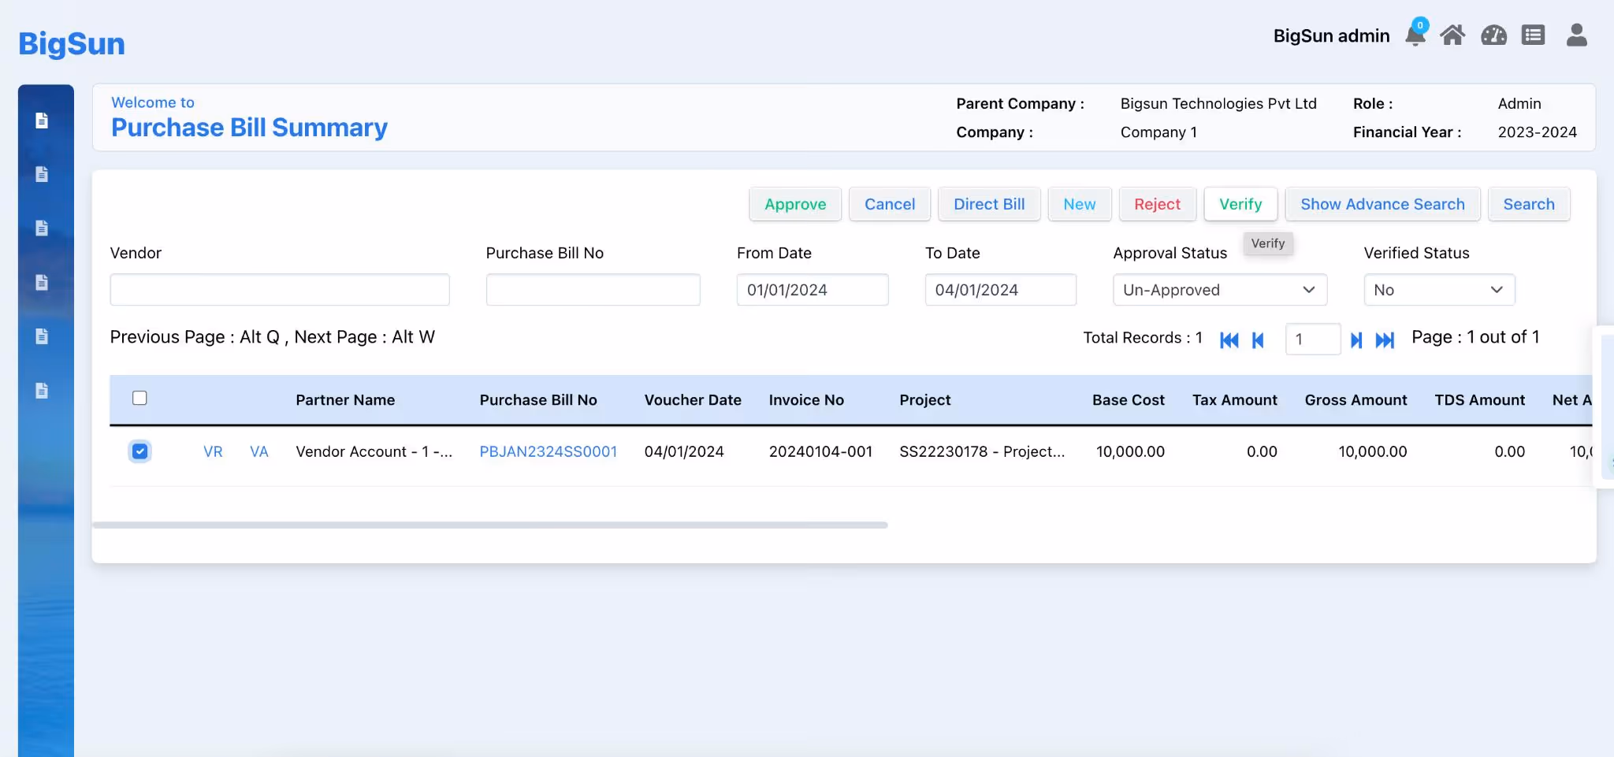This screenshot has width=1614, height=757.
Task: Open the VR link in the row
Action: (213, 451)
